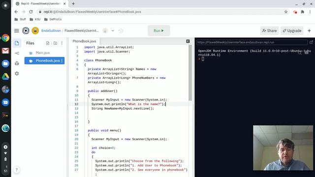This screenshot has height=177, width=315.
Task: Open the Stuff bookmarks folder
Action: 20,19
